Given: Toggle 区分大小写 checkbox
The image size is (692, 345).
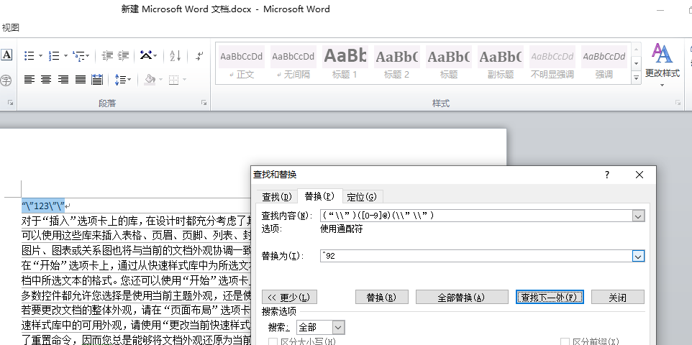Looking at the screenshot, I should coord(273,341).
